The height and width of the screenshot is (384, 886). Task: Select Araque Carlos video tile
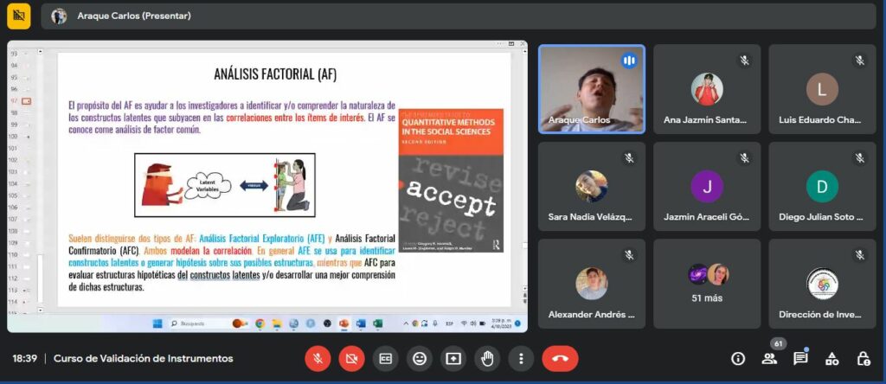coord(591,88)
